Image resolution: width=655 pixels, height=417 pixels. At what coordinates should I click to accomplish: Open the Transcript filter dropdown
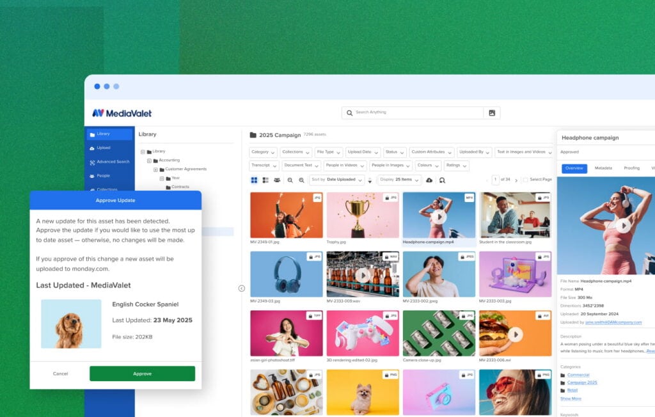pyautogui.click(x=264, y=166)
